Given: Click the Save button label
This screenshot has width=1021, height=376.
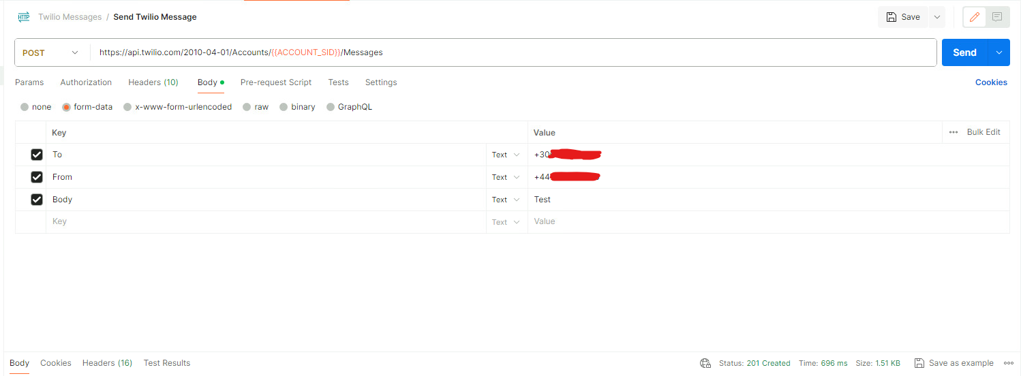Looking at the screenshot, I should (x=911, y=17).
